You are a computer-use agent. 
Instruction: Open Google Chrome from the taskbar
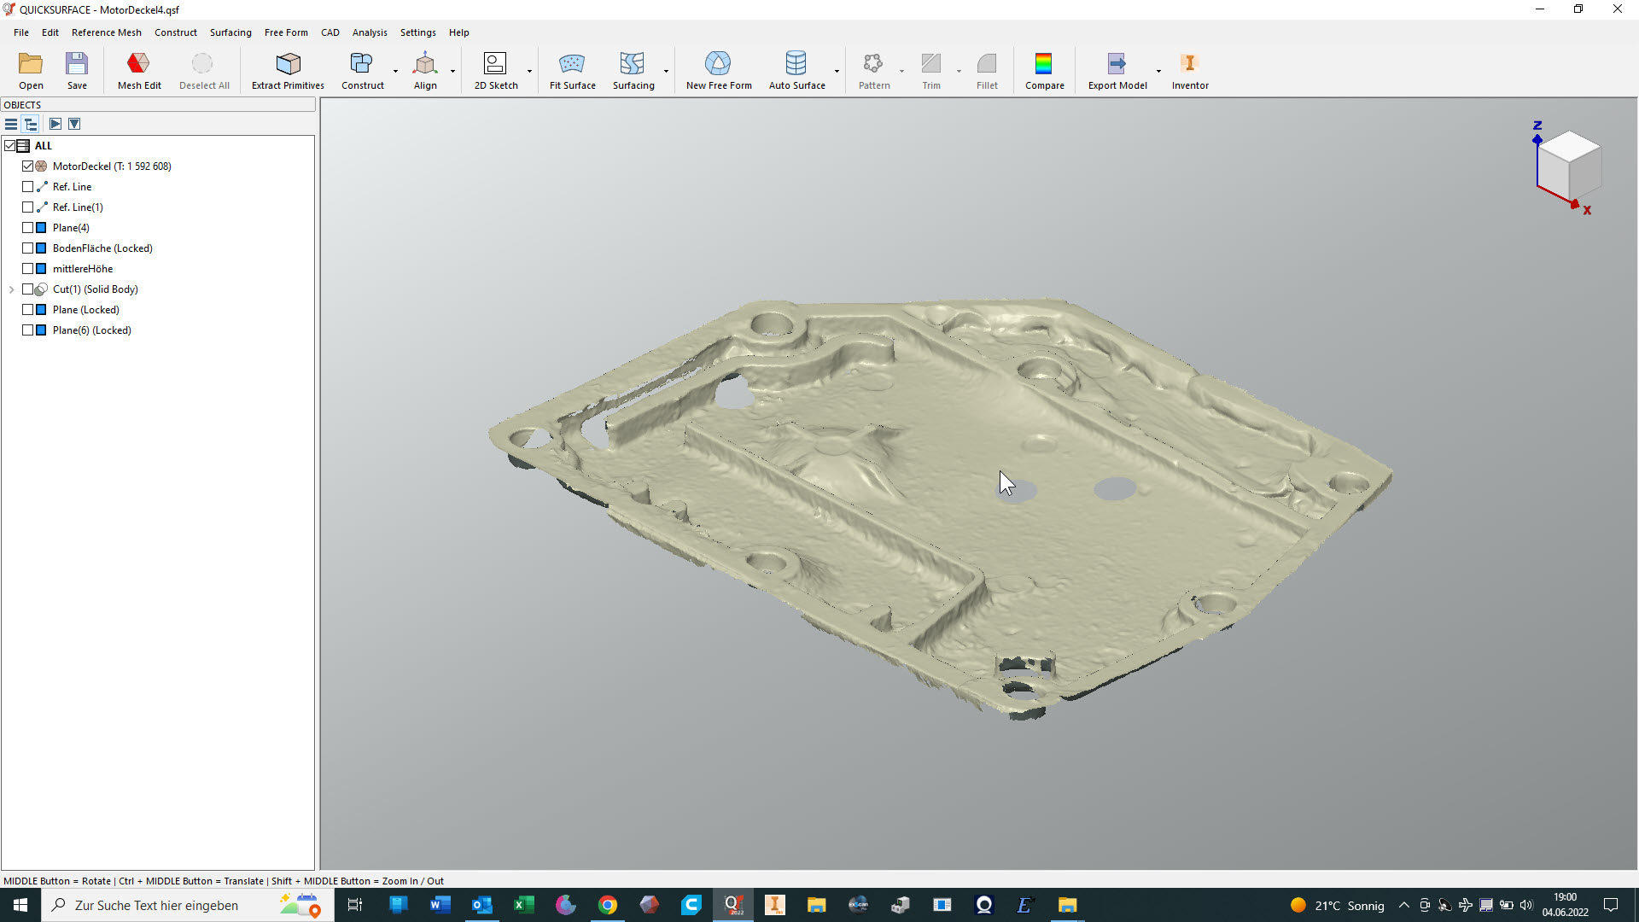(x=607, y=905)
